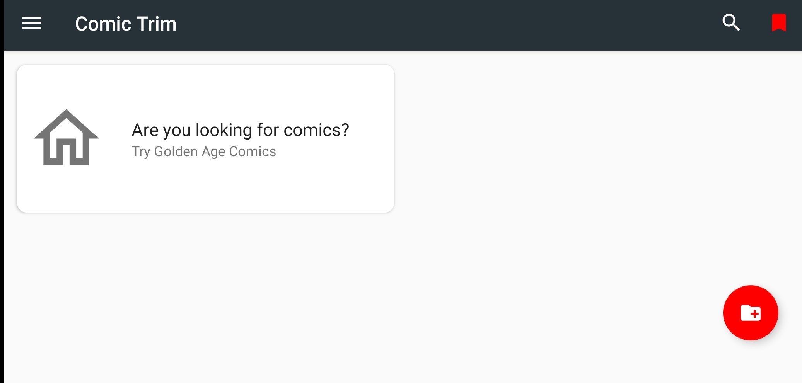
Task: Click the 'Are you looking for comics?' heading
Action: (x=240, y=130)
